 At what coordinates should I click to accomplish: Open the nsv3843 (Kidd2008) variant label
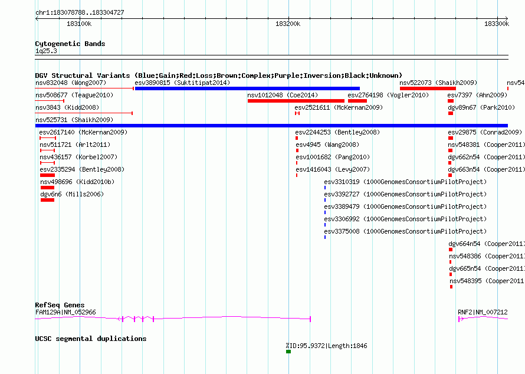point(67,107)
